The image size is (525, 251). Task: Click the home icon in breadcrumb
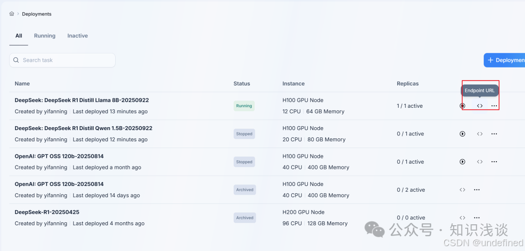(12, 14)
